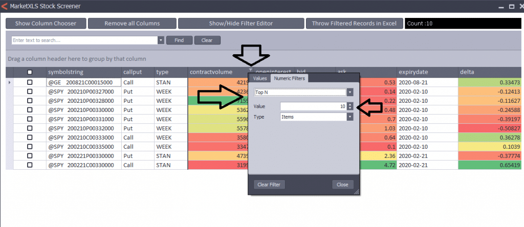
Task: Click the Clear Filter button in popup
Action: coord(269,185)
